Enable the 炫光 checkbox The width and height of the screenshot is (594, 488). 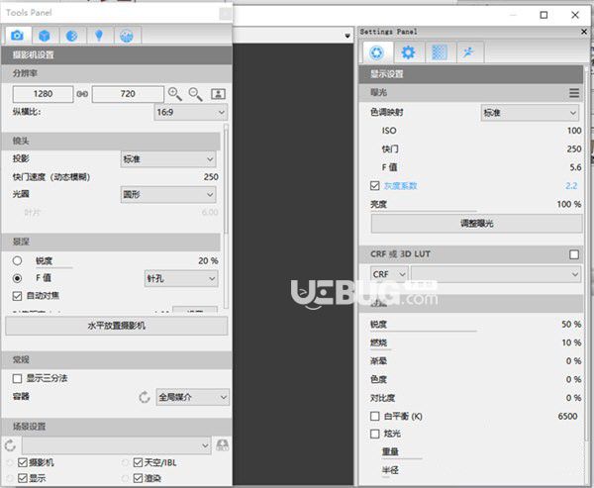(374, 434)
